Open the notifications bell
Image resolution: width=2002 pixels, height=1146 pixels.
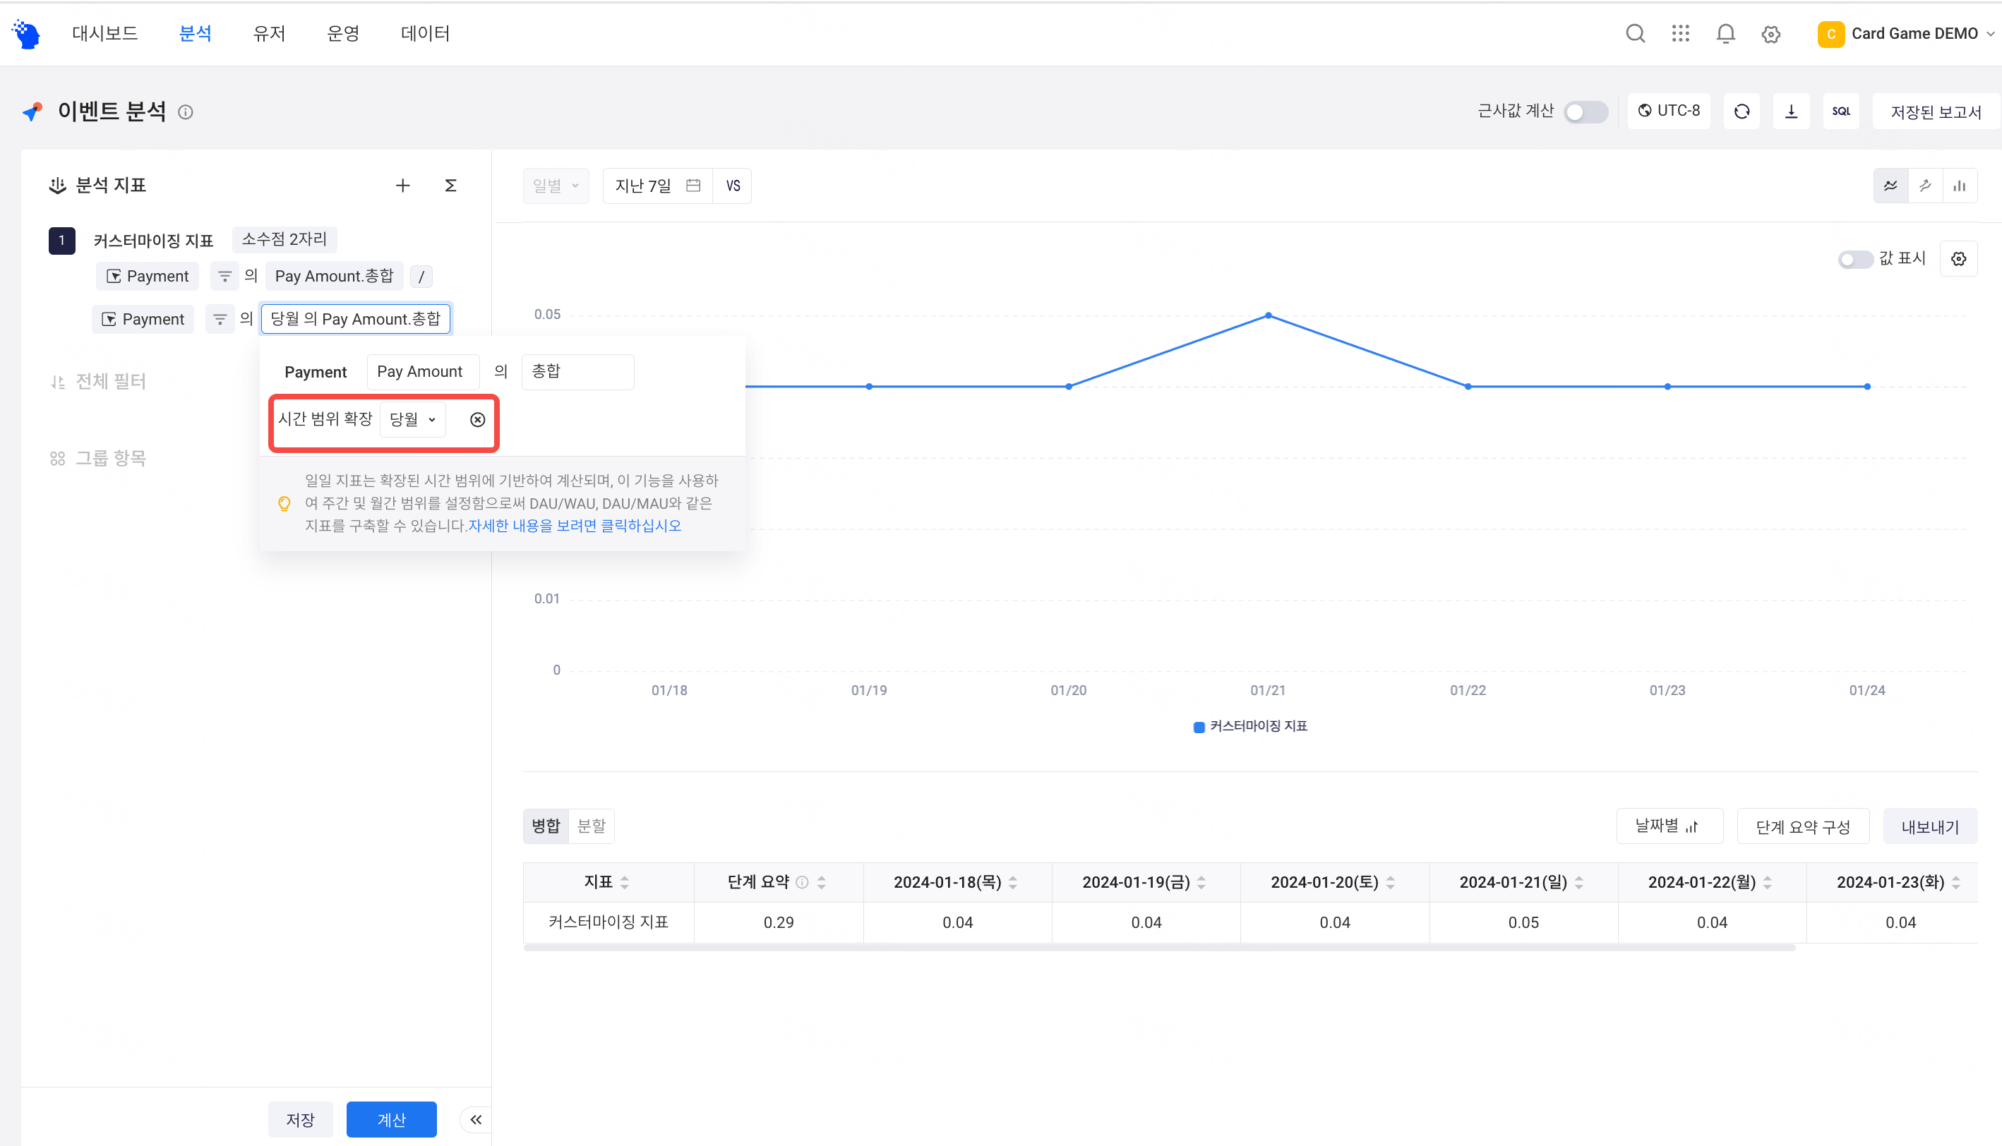pyautogui.click(x=1726, y=33)
